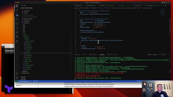Close the bottom panel
The height and width of the screenshot is (97, 173).
pyautogui.click(x=169, y=54)
